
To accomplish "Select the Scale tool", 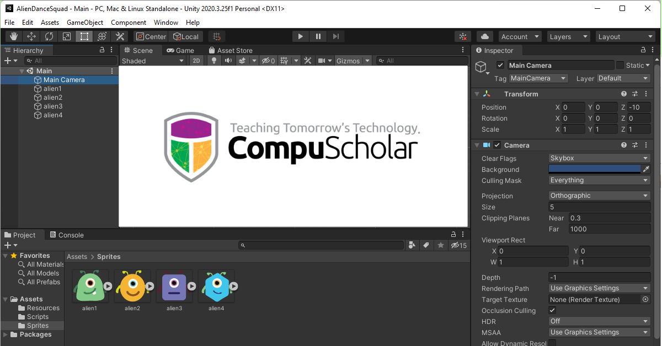I will coord(67,36).
